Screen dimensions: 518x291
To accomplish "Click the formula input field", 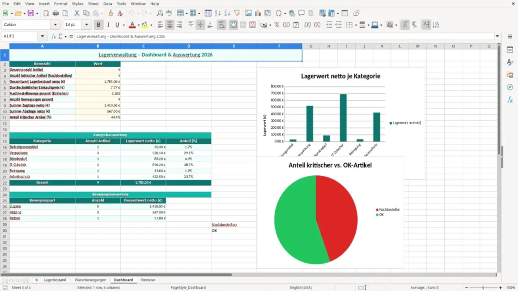I will [284, 36].
